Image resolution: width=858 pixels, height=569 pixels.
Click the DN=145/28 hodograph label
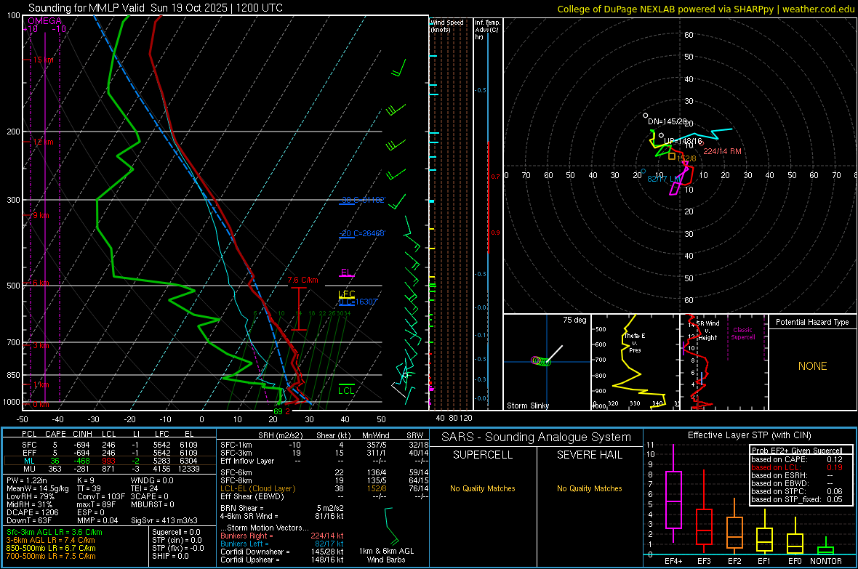coord(667,121)
